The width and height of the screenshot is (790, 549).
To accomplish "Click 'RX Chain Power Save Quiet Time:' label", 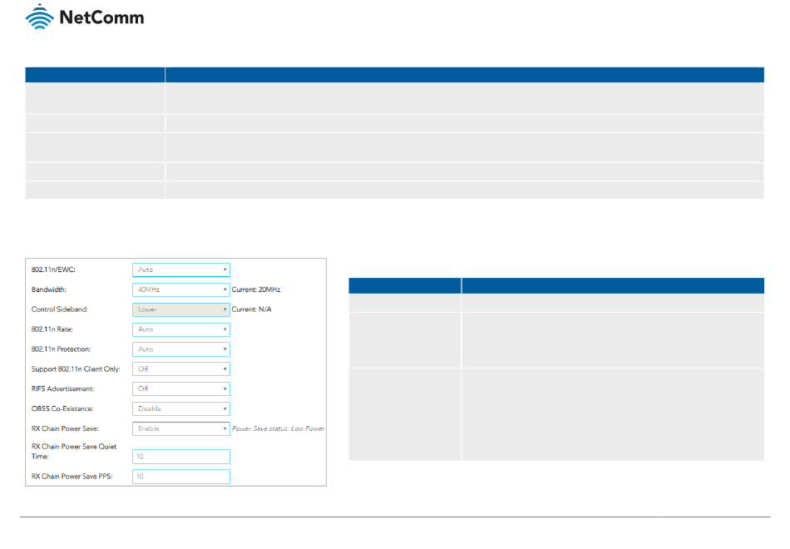I will tap(74, 452).
